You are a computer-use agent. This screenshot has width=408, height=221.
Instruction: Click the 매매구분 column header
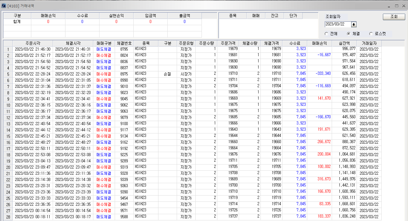pos(104,43)
